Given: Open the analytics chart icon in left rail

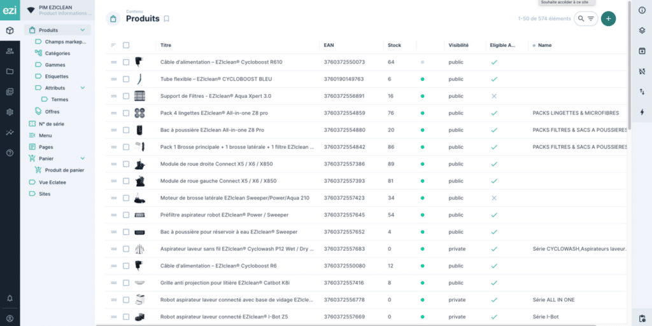Looking at the screenshot, I should tap(10, 132).
